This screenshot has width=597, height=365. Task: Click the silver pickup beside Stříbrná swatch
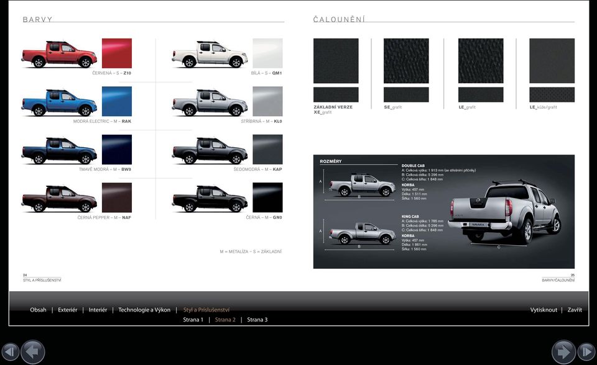(x=210, y=102)
